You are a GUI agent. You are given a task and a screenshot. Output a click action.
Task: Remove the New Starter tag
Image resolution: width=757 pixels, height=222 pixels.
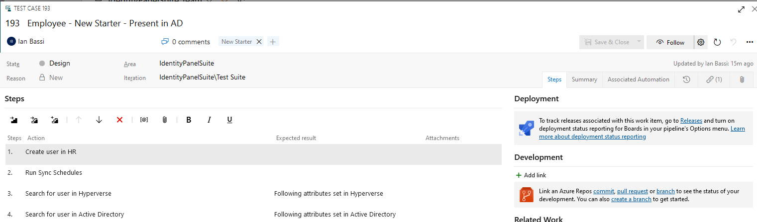click(x=259, y=42)
